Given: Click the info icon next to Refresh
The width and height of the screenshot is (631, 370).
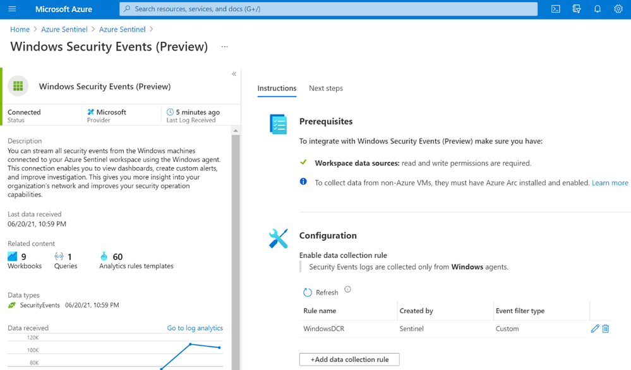Looking at the screenshot, I should tap(347, 289).
